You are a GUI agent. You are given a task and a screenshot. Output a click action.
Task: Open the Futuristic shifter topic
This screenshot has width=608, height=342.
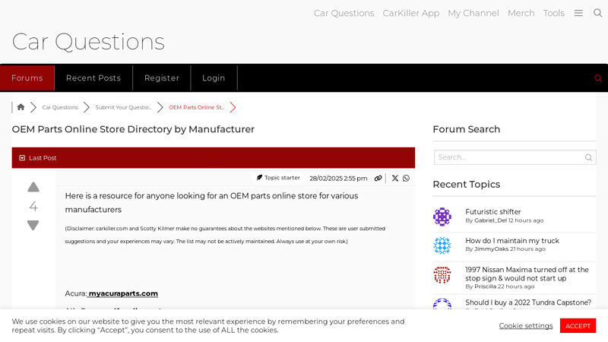coord(492,212)
